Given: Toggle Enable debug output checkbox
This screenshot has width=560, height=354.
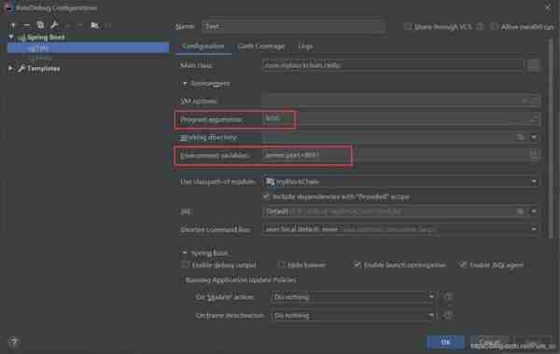Looking at the screenshot, I should 185,265.
